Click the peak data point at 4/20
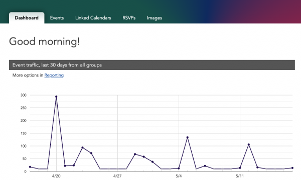 [56, 96]
